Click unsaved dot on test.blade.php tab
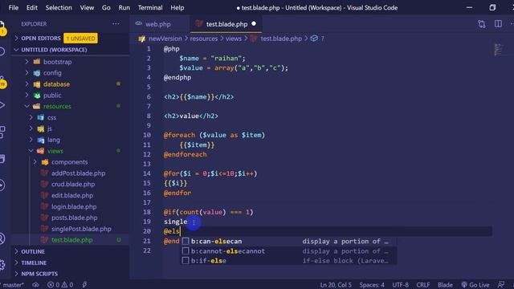Image resolution: width=514 pixels, height=289 pixels. tap(254, 23)
